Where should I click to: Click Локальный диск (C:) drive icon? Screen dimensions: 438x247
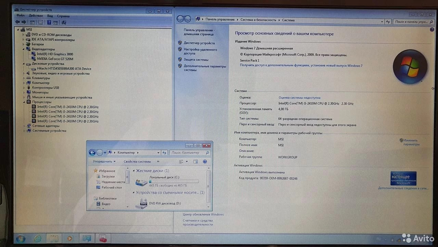(141, 183)
